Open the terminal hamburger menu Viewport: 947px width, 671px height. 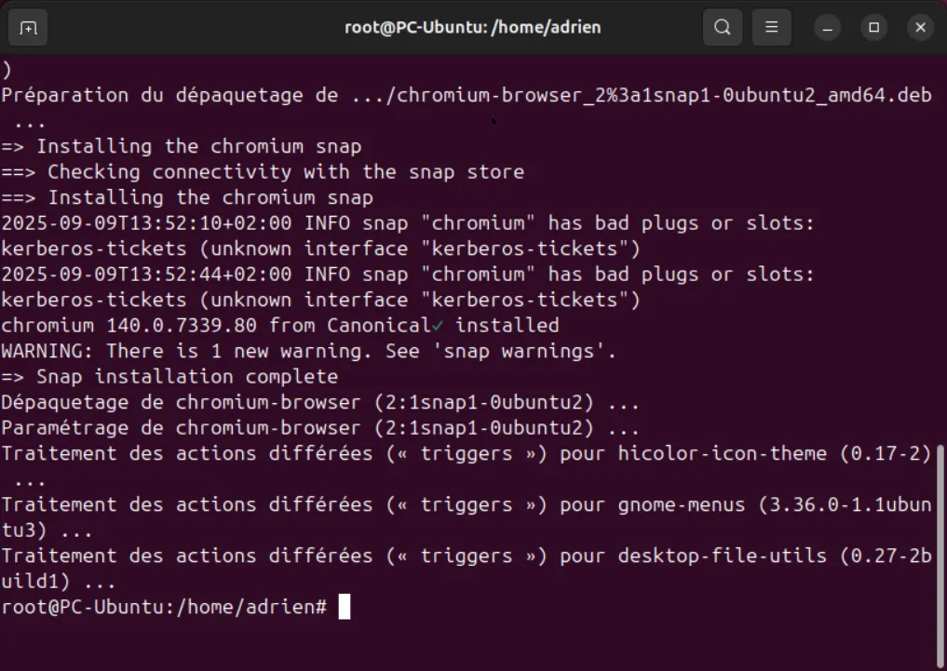pyautogui.click(x=771, y=27)
